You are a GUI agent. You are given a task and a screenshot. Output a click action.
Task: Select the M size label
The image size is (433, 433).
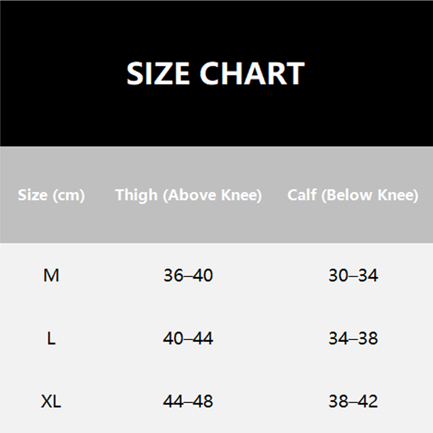click(x=51, y=275)
